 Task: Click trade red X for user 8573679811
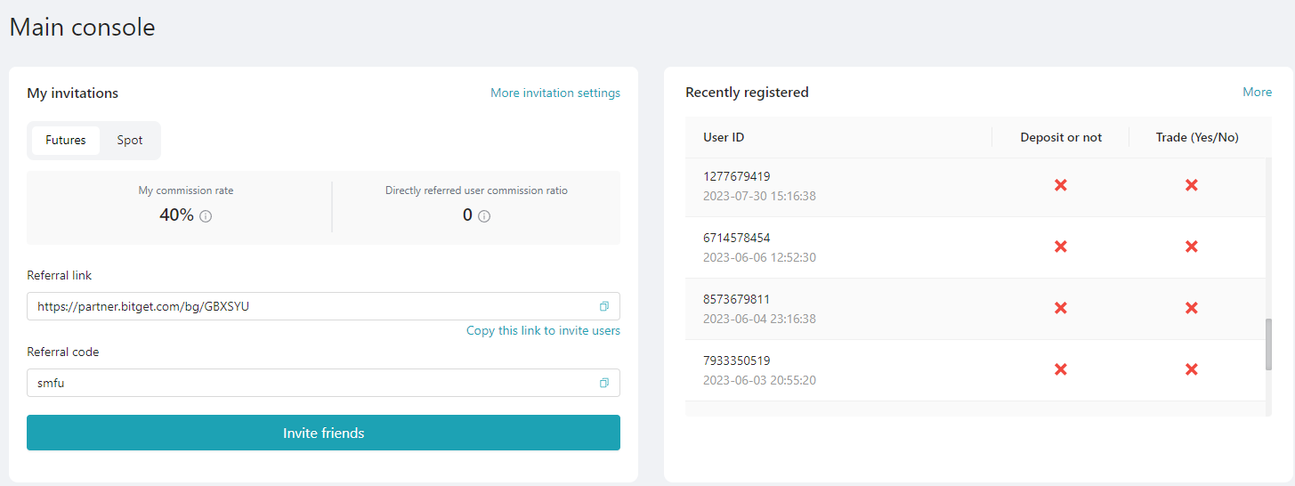(x=1191, y=308)
